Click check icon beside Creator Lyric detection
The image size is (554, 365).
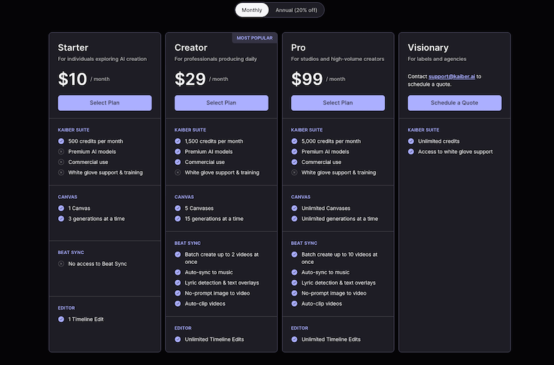click(178, 283)
